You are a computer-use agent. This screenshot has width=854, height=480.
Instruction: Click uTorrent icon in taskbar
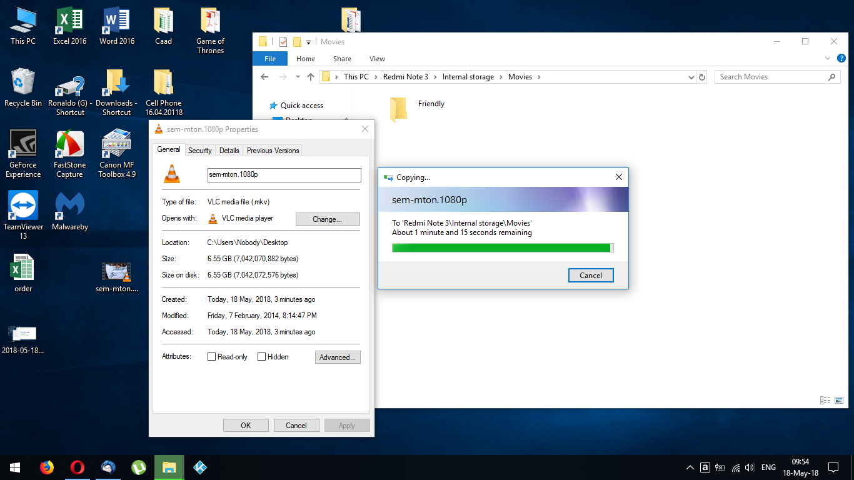(139, 467)
